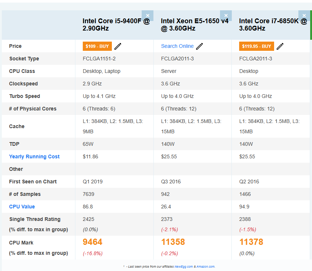Click the $109 BUY button
The height and width of the screenshot is (271, 312).
pyautogui.click(x=97, y=46)
